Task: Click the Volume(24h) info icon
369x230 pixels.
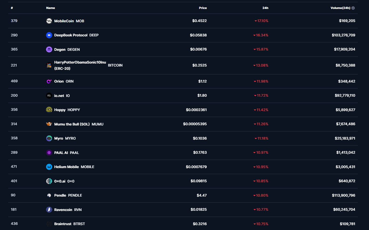Action: pyautogui.click(x=353, y=8)
